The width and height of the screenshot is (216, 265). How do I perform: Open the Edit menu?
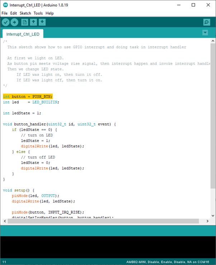14,13
